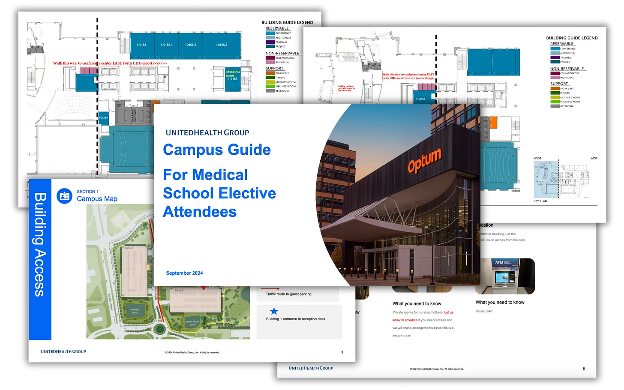
Task: Select room 1-0154 on the floor plan
Action: (x=141, y=45)
